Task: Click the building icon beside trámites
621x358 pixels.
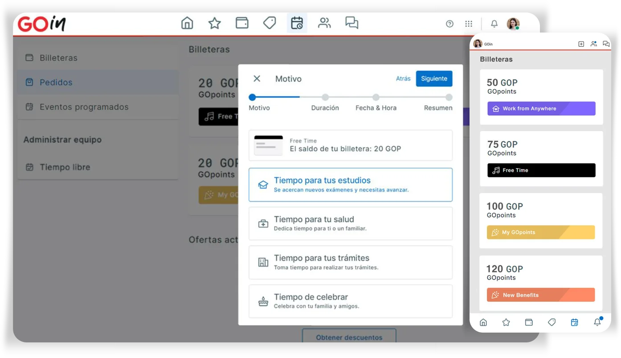Action: (263, 262)
